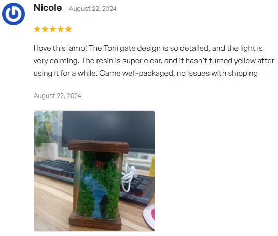Click the red Torii gate inside the lamp photo

(100, 165)
